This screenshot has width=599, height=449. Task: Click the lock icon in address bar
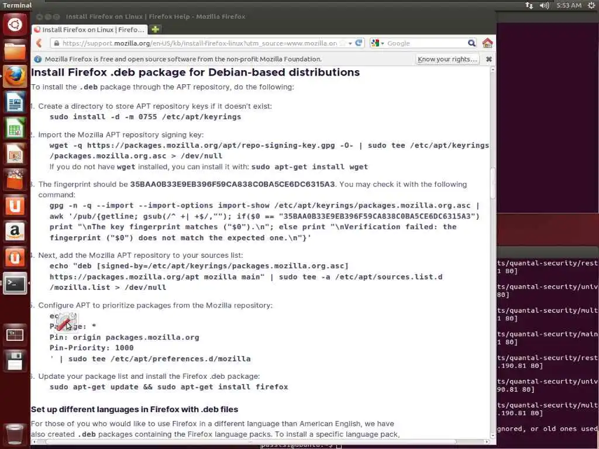(57, 43)
